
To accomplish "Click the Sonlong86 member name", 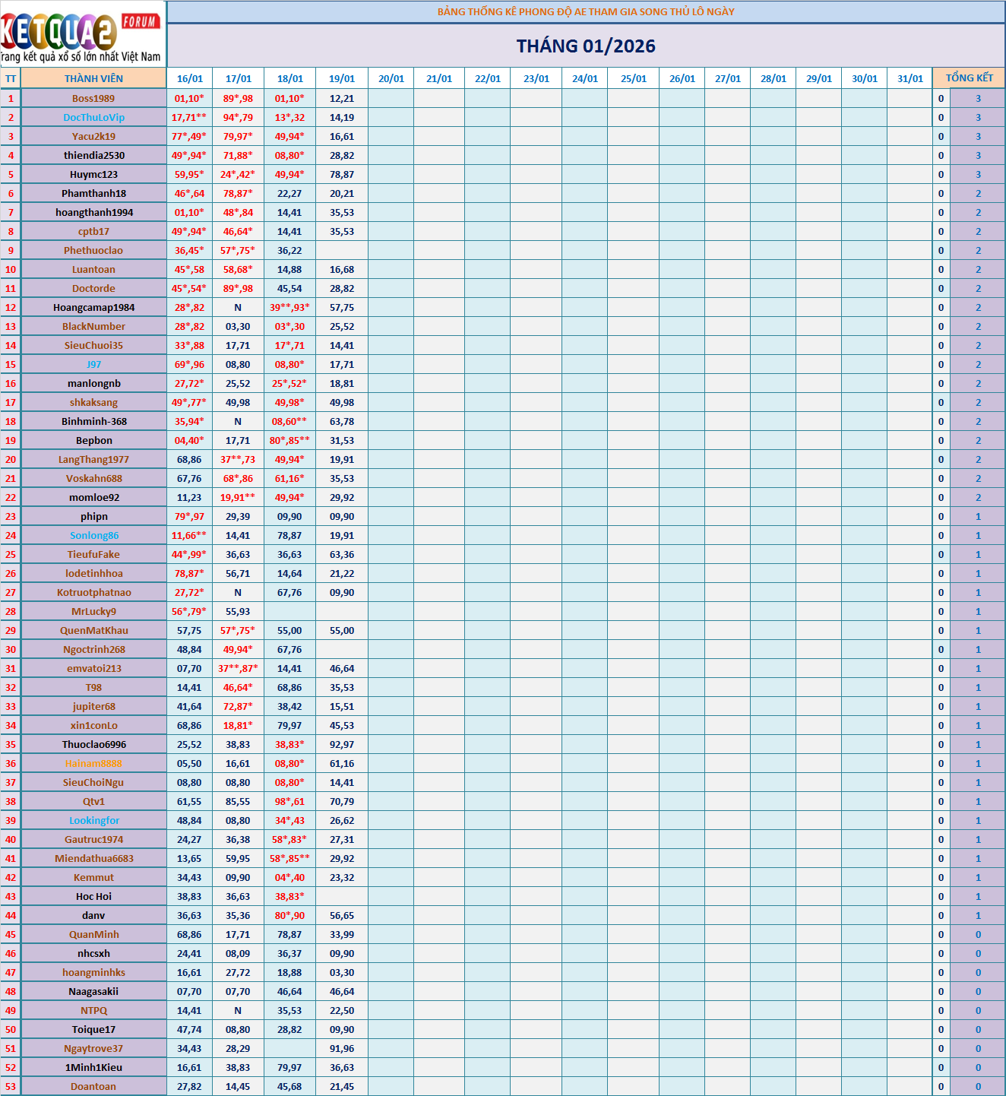I will (x=94, y=535).
